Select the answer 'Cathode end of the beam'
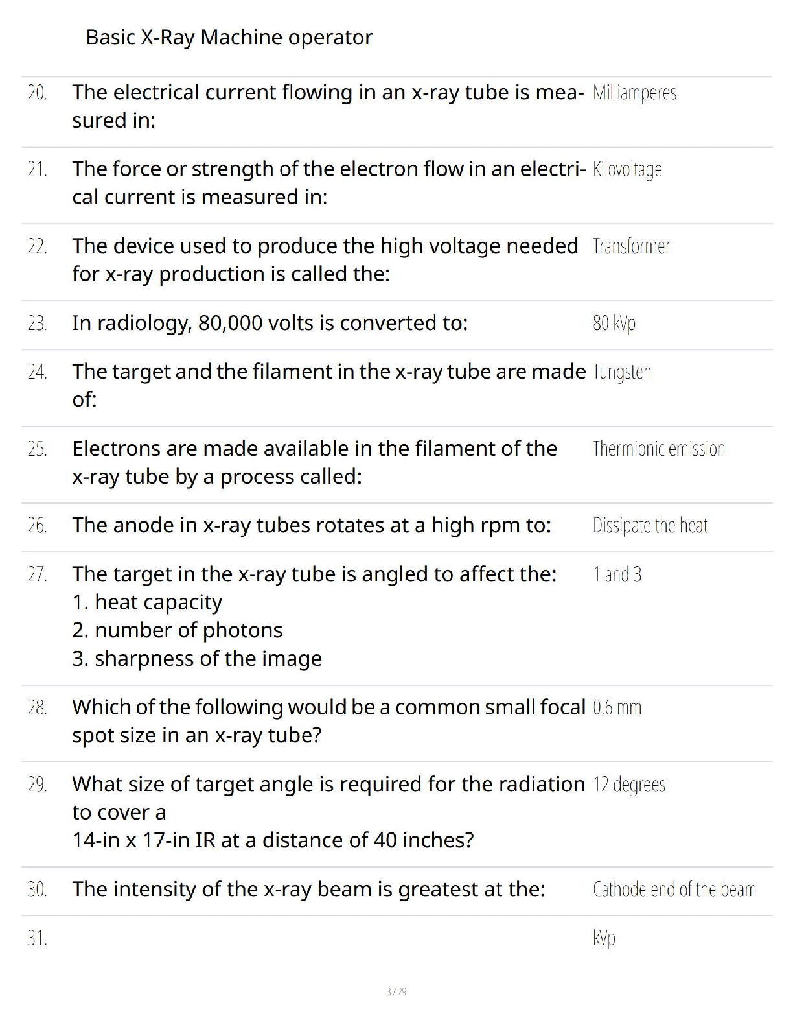Viewport: 793px width, 1027px height. (674, 890)
